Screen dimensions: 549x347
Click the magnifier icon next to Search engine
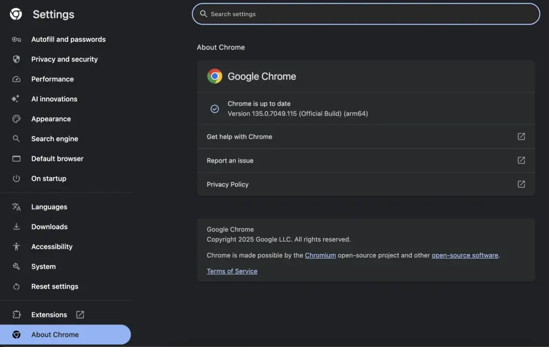click(x=16, y=139)
